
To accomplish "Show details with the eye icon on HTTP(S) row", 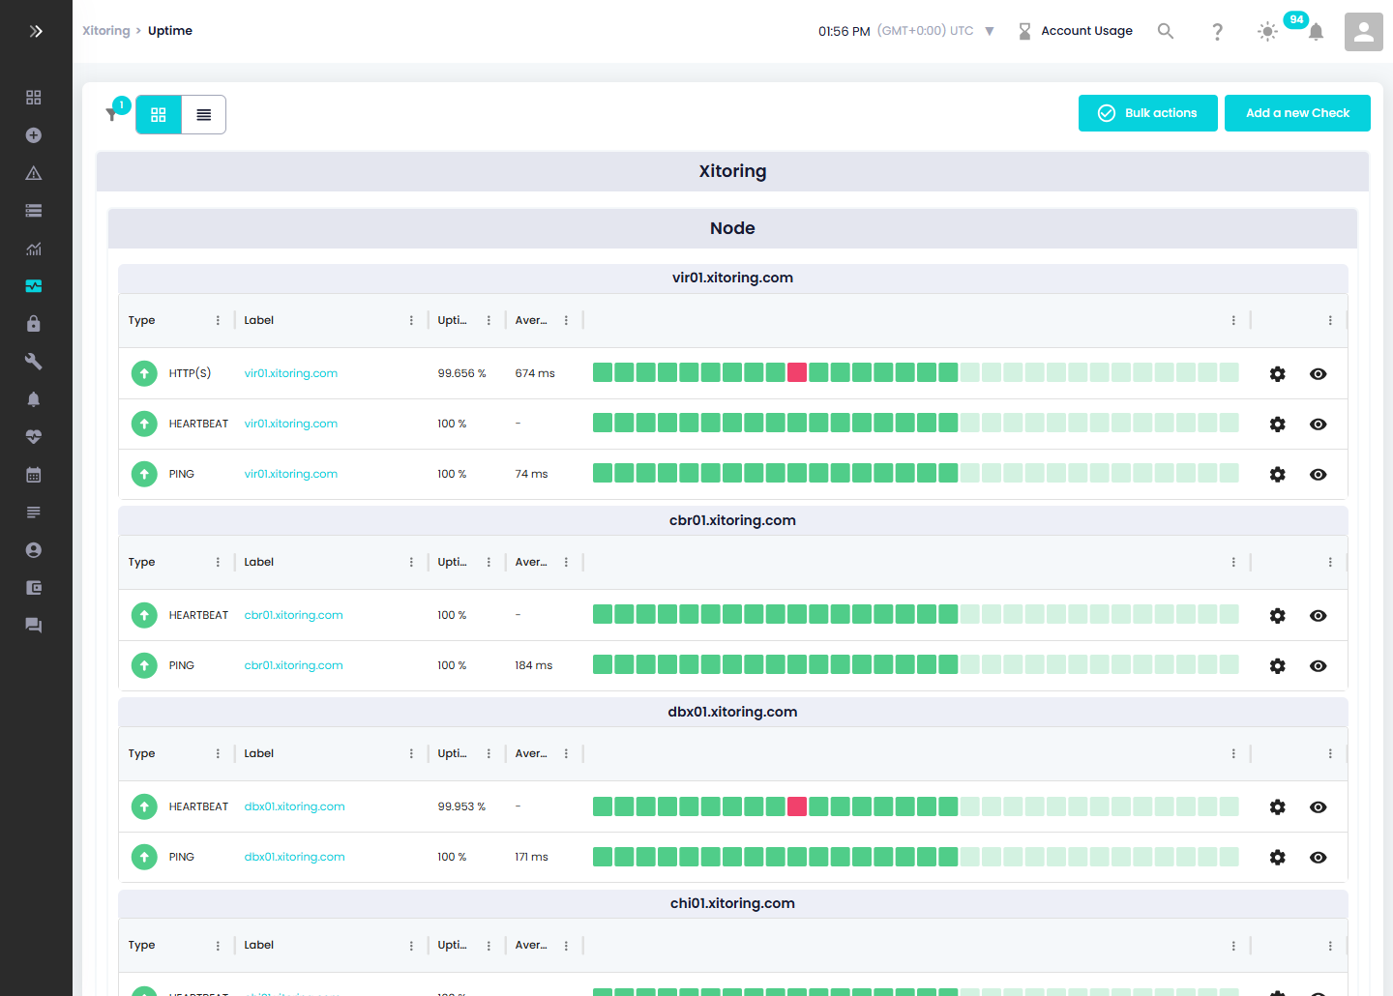I will [1318, 373].
